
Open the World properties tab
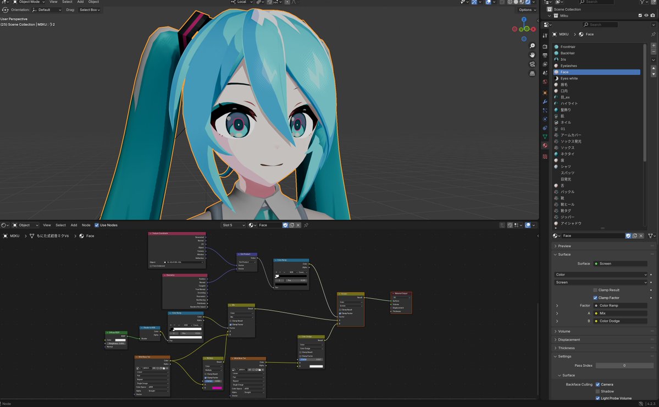[x=545, y=81]
